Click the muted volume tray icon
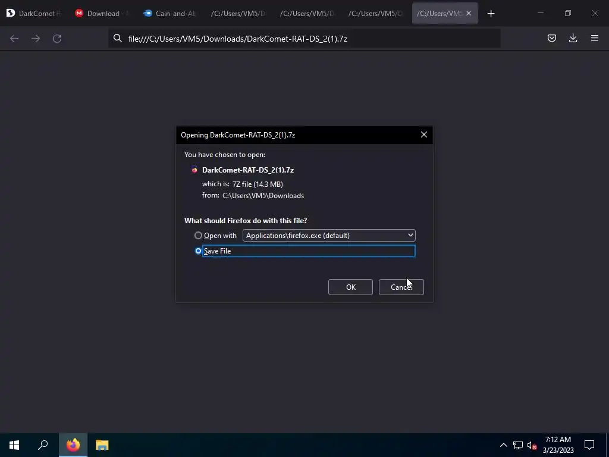Image resolution: width=609 pixels, height=457 pixels. point(532,445)
